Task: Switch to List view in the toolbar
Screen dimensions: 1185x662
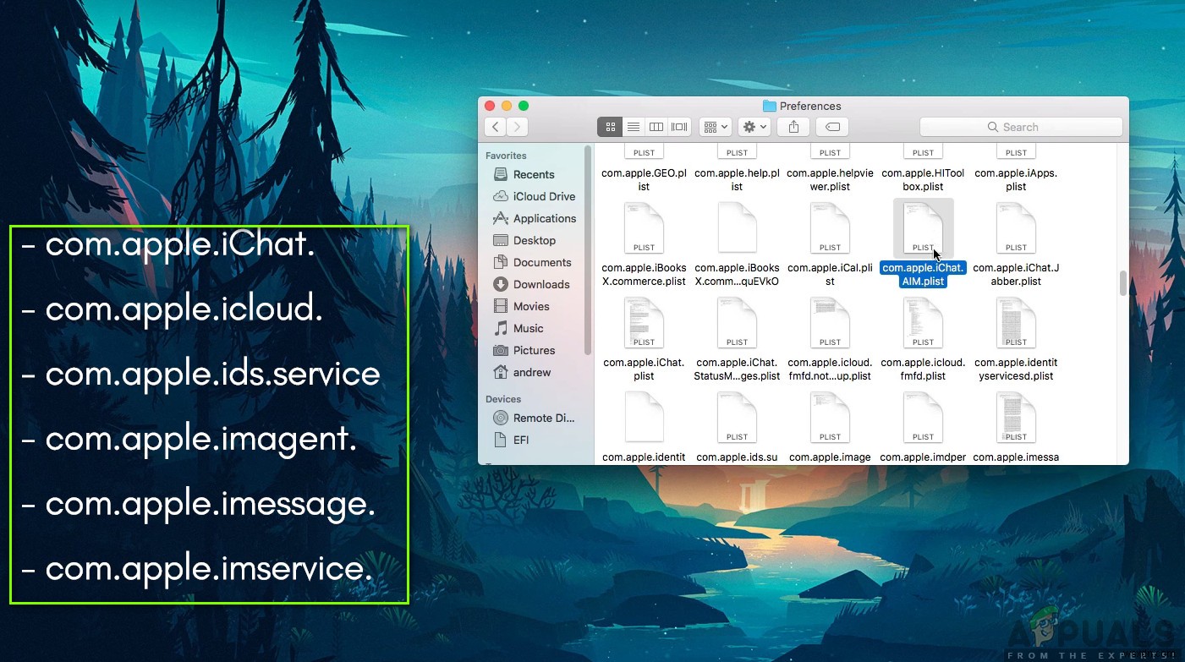Action: click(634, 126)
